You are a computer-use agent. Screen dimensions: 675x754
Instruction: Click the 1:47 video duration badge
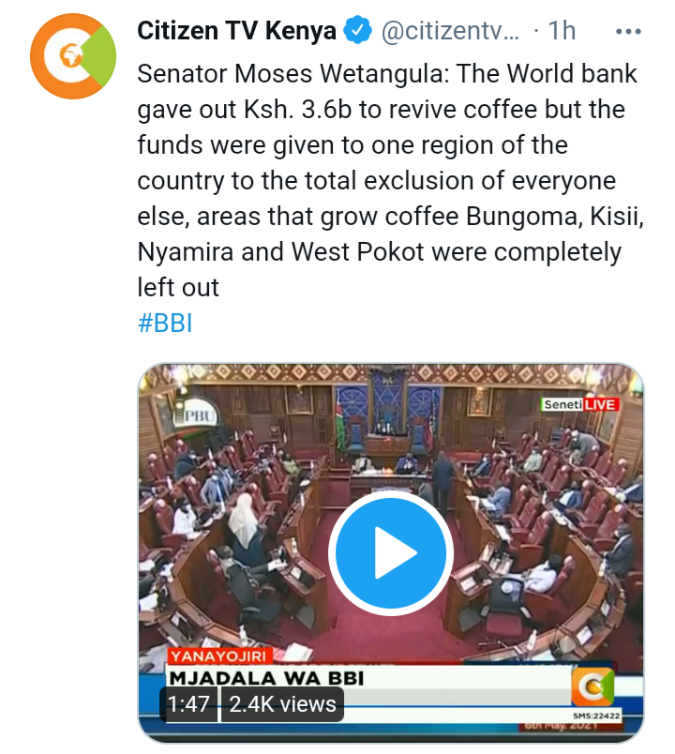coord(188,704)
